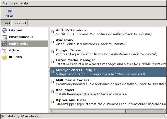Select the Uninstall tab
The width and height of the screenshot is (167, 119).
click(19, 23)
